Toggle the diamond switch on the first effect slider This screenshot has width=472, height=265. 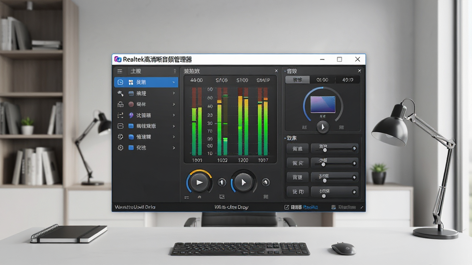click(x=354, y=149)
